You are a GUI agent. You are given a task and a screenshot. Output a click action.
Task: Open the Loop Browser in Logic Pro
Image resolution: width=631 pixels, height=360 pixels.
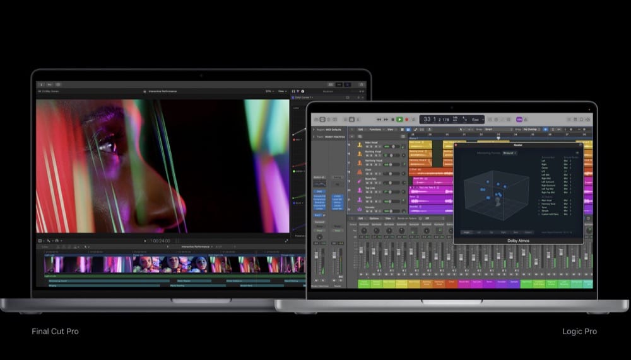point(582,120)
